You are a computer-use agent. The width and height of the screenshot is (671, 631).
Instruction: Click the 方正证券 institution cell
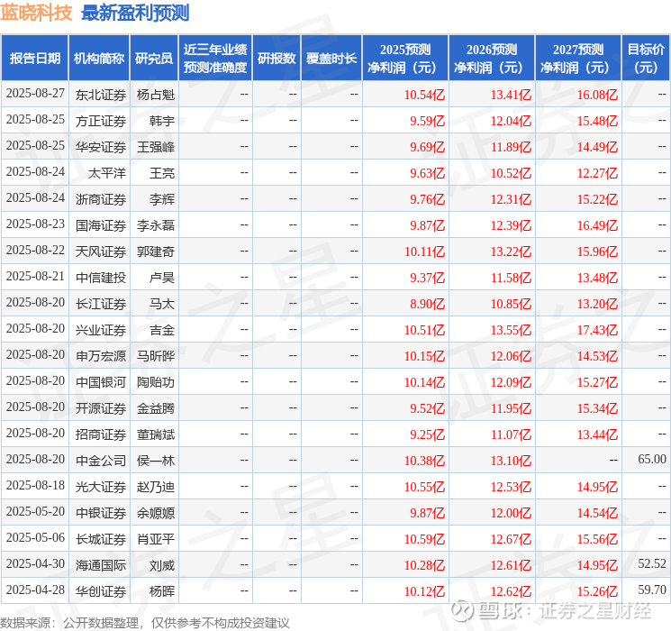tap(101, 121)
